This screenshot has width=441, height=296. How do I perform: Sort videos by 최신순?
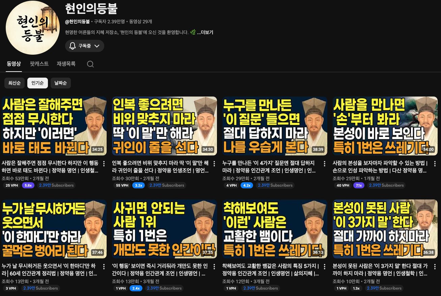click(15, 83)
